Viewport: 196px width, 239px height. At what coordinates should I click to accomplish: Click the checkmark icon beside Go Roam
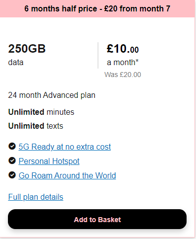click(12, 175)
